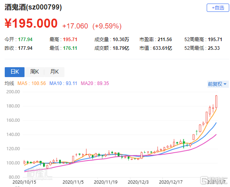
Task: Select the 120.00 price axis label
Action: [x=13, y=149]
